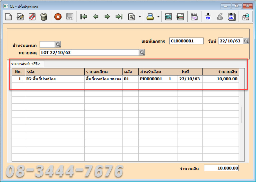Click the remark field containing LOT 22/10/63
The height and width of the screenshot is (182, 256).
click(x=89, y=52)
